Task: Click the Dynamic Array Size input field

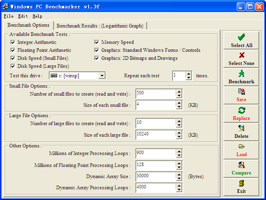Action: pyautogui.click(x=155, y=176)
